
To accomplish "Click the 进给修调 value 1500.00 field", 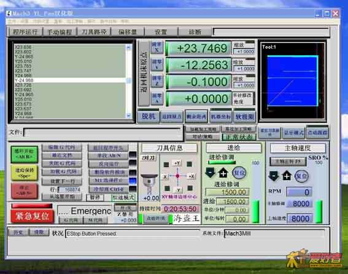I will (x=228, y=192).
